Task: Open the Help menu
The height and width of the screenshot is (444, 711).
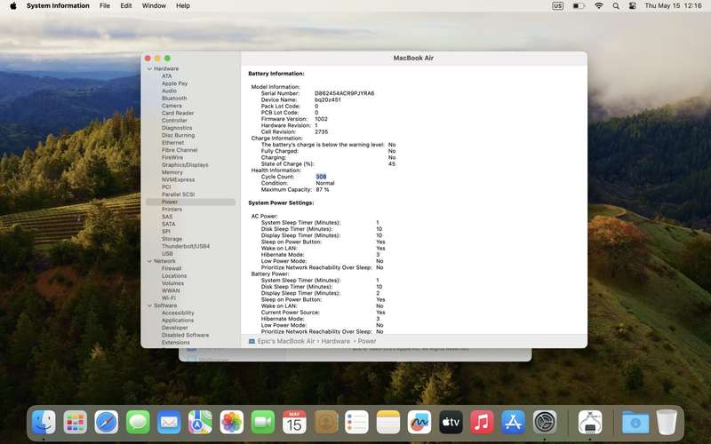Action: (183, 6)
